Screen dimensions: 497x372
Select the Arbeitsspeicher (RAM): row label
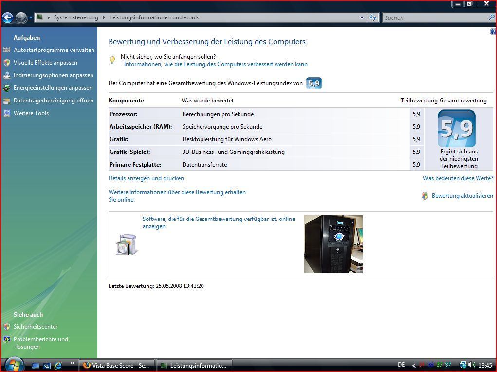tap(141, 127)
